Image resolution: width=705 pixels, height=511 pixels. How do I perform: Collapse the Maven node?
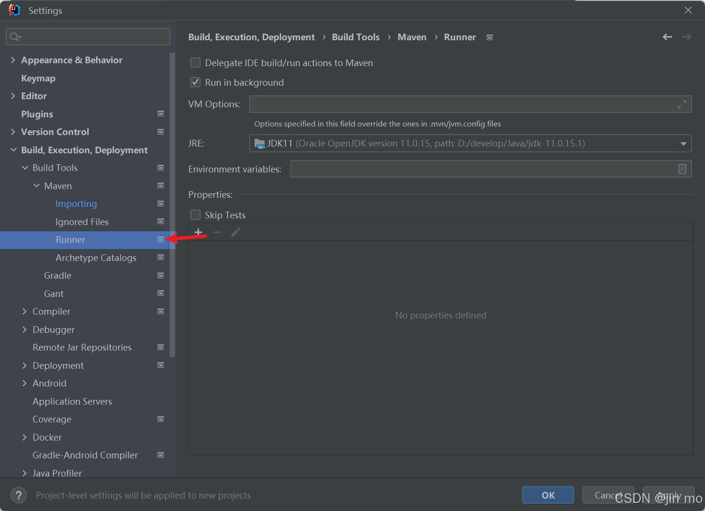pyautogui.click(x=36, y=186)
